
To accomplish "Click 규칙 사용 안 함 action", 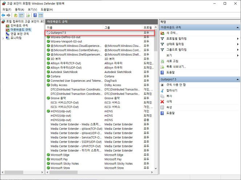I will pyautogui.click(x=176, y=85).
